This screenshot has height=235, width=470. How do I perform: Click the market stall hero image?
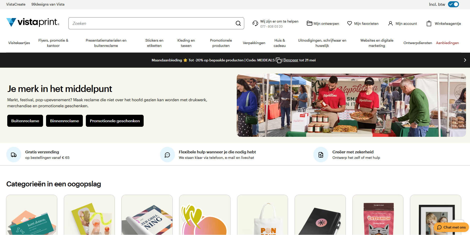tap(351, 105)
